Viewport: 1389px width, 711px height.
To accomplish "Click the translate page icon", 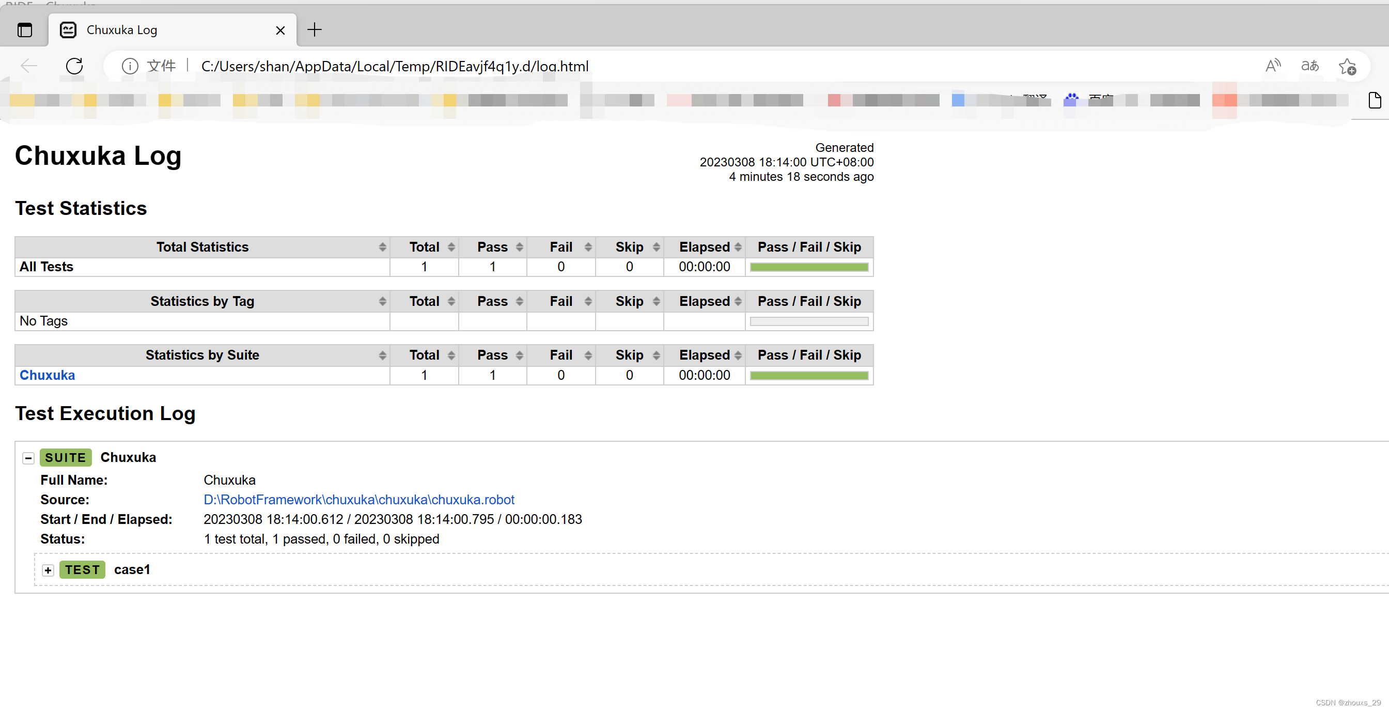I will pos(1310,66).
